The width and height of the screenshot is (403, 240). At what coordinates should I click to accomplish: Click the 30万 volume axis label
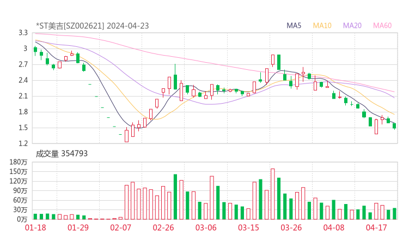coord(20,209)
